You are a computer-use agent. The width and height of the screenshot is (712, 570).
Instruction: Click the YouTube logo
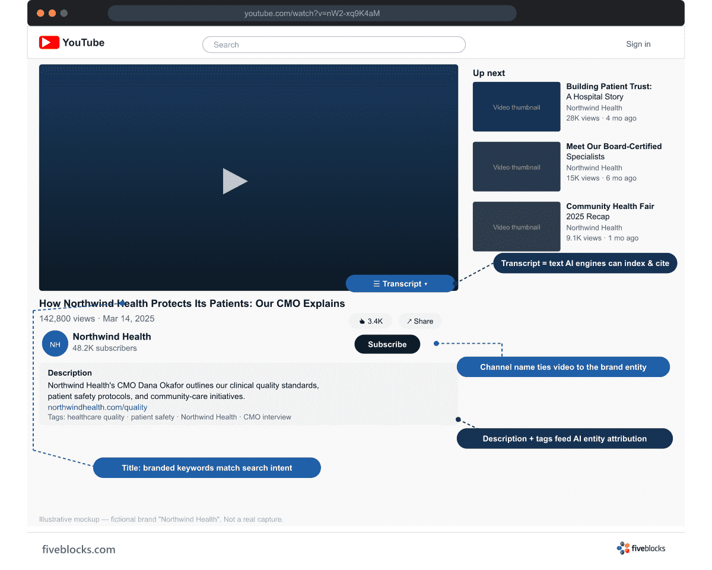(x=72, y=43)
